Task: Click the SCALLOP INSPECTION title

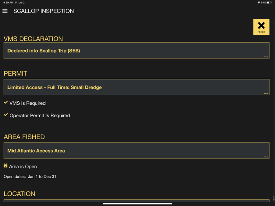Action: [44, 11]
